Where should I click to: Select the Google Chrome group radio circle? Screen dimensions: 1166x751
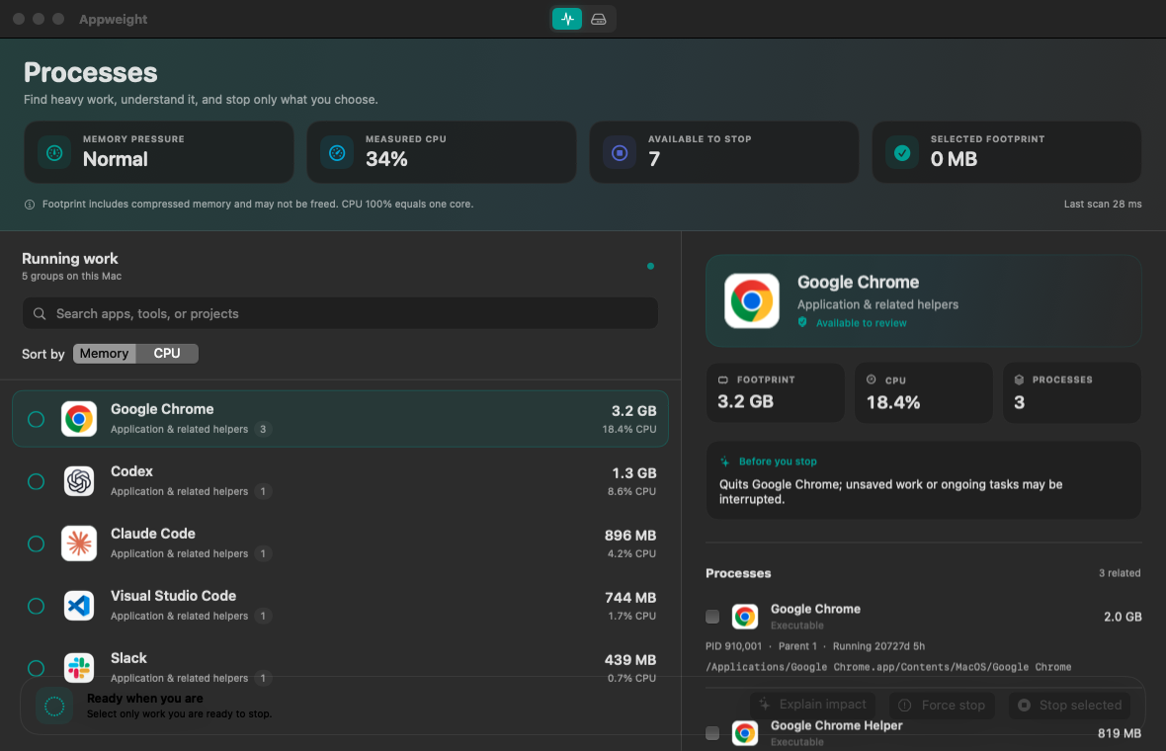36,419
